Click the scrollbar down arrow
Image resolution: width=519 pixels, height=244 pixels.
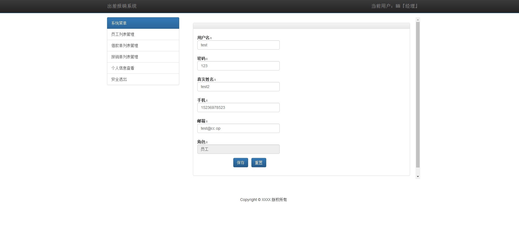[418, 177]
